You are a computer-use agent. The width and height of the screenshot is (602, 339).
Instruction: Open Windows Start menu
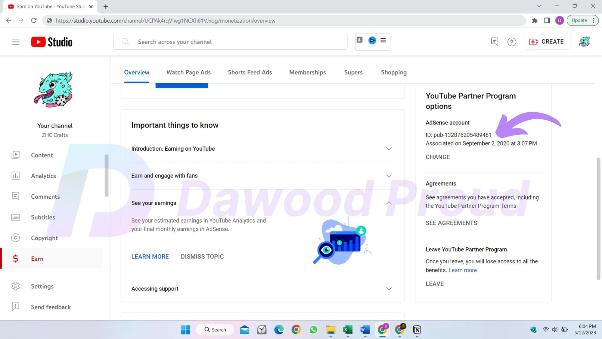coord(185,330)
